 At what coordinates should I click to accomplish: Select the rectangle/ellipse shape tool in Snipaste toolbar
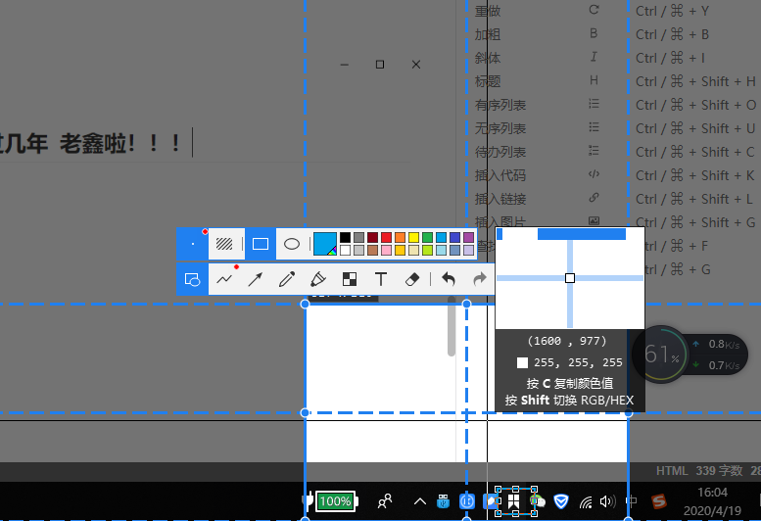(193, 279)
